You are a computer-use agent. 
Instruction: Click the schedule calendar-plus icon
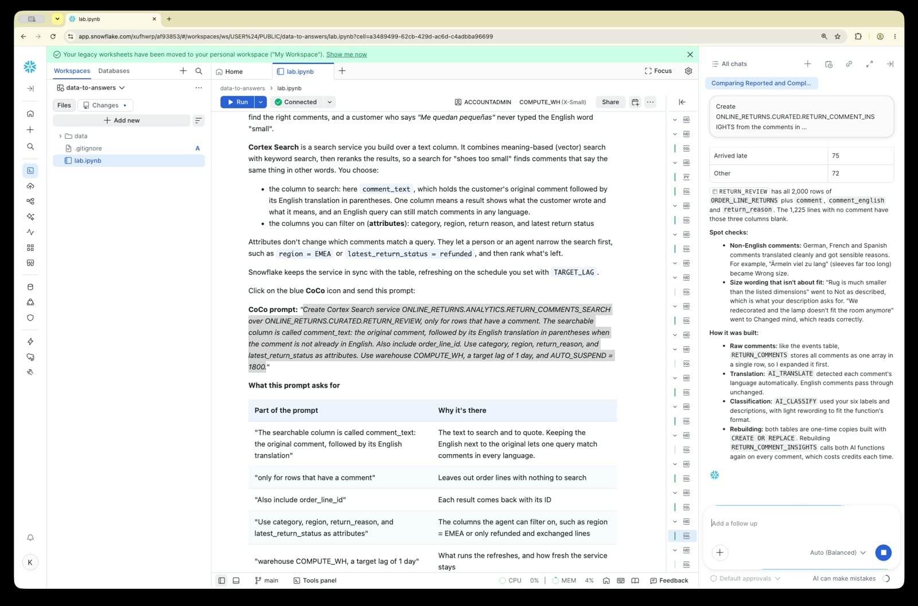tap(635, 102)
